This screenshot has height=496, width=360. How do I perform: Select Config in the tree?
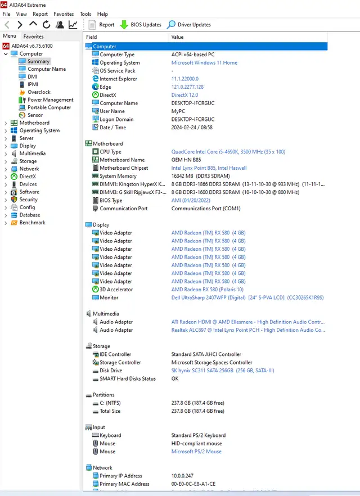(27, 207)
